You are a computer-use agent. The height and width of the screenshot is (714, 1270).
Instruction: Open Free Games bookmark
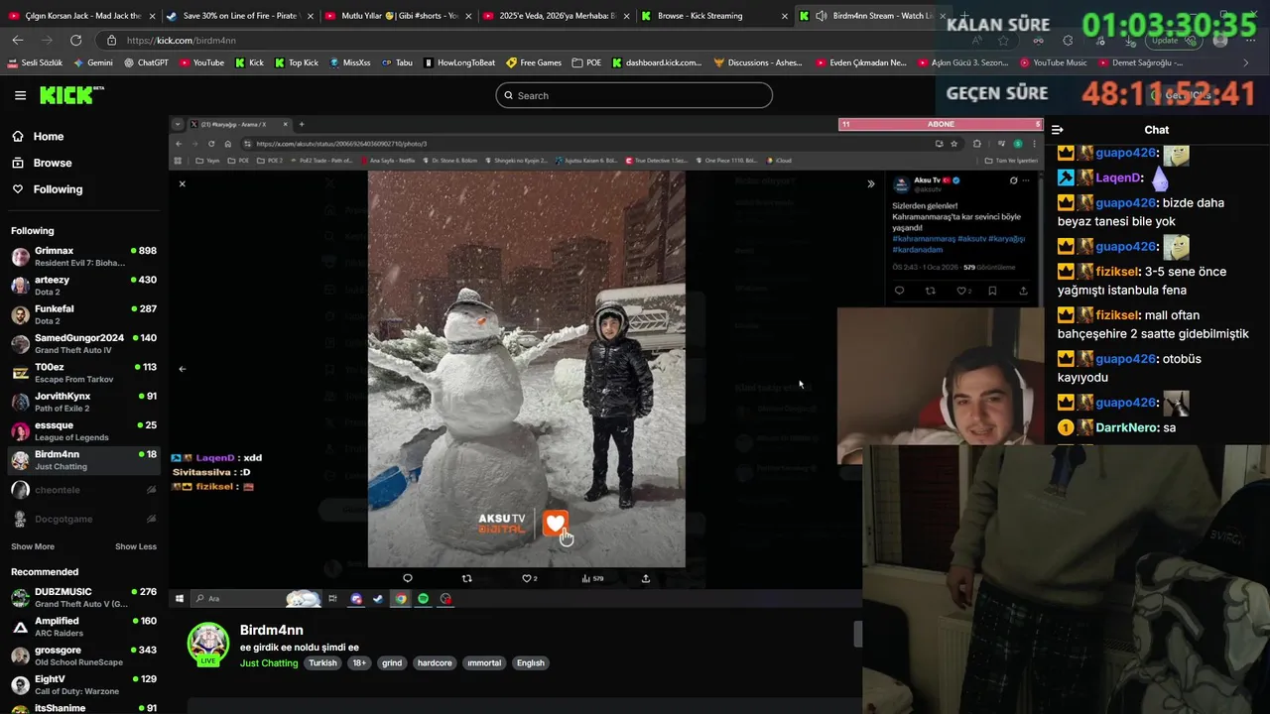click(534, 62)
